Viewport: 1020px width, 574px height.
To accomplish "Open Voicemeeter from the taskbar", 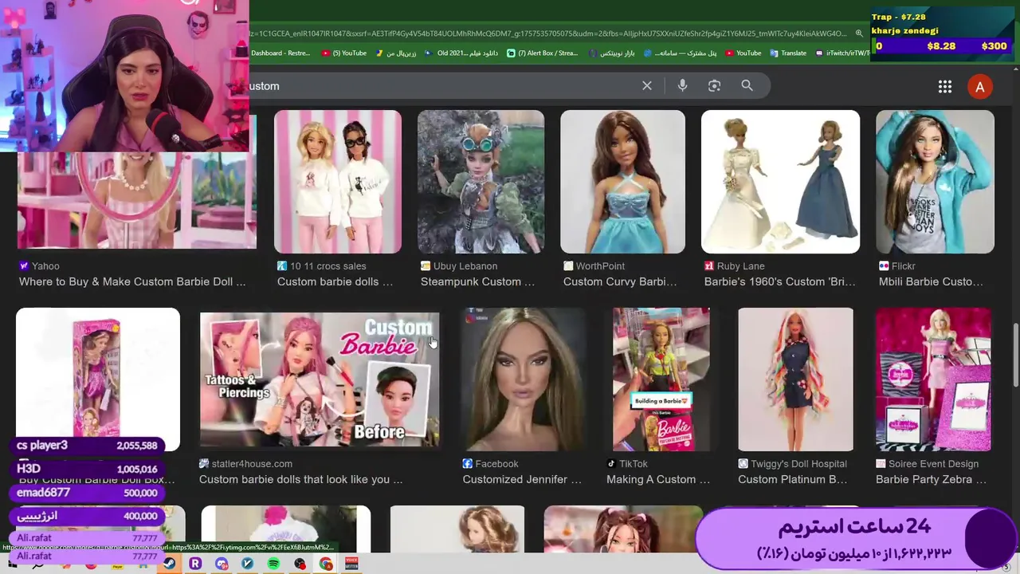I will (351, 564).
